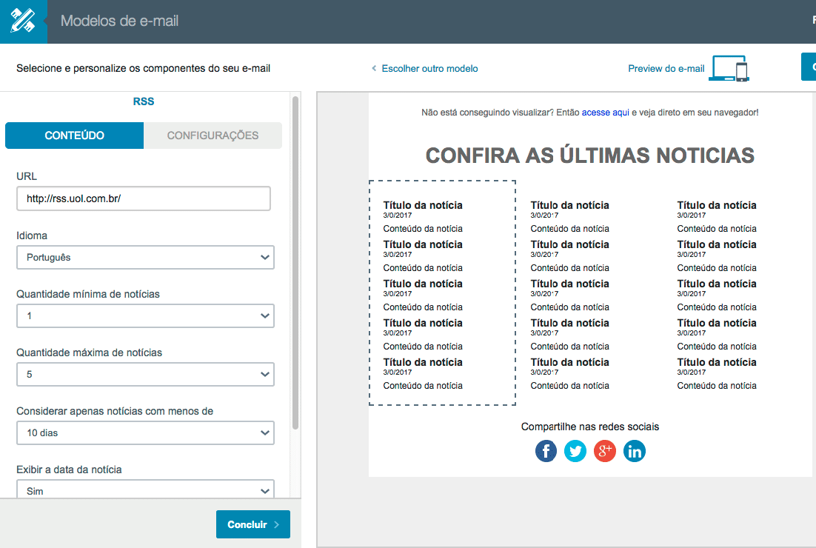The height and width of the screenshot is (548, 816).
Task: Click into the RSS URL input field
Action: (143, 198)
